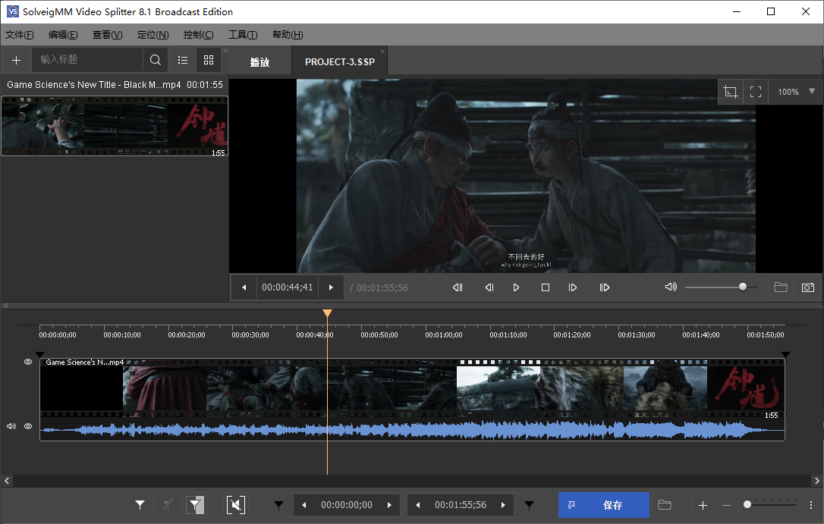Take a snapshot with the camera icon
The width and height of the screenshot is (824, 524).
click(x=808, y=287)
